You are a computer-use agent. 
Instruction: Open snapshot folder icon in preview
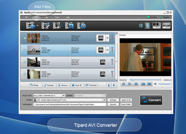tap(150, 84)
